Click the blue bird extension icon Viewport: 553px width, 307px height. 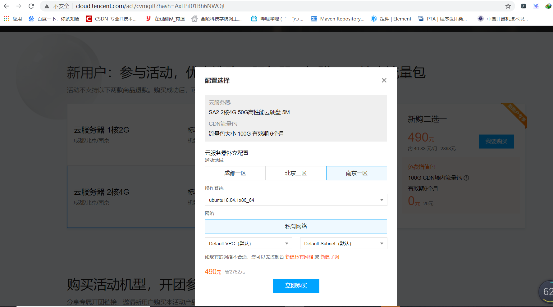(x=536, y=6)
